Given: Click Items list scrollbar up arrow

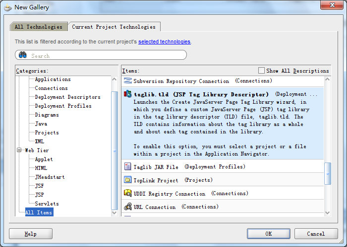Looking at the screenshot, I should click(328, 79).
